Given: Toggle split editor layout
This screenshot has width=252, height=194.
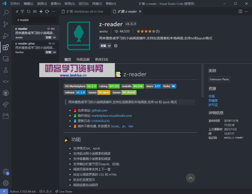Looking at the screenshot, I should 240,11.
